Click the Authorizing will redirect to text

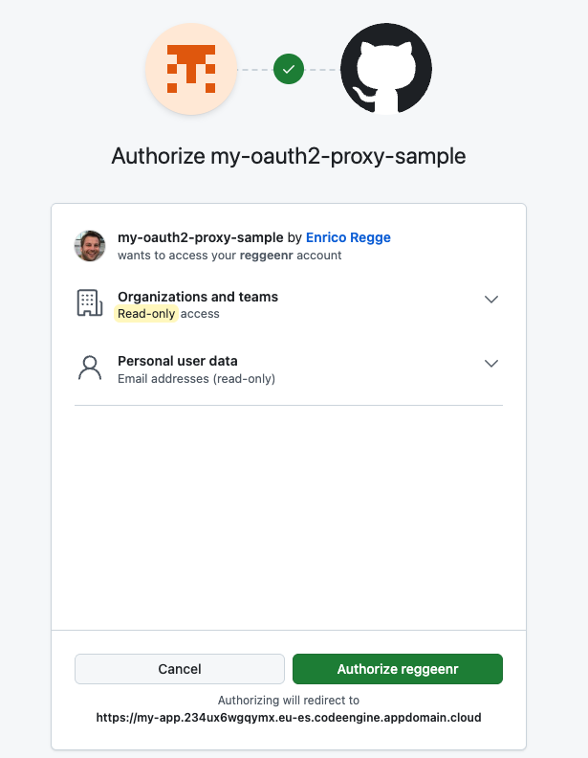click(x=289, y=701)
